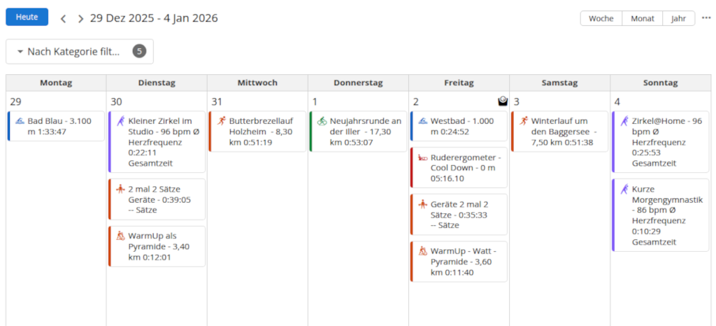Go to the previous week
716x326 pixels.
click(64, 18)
